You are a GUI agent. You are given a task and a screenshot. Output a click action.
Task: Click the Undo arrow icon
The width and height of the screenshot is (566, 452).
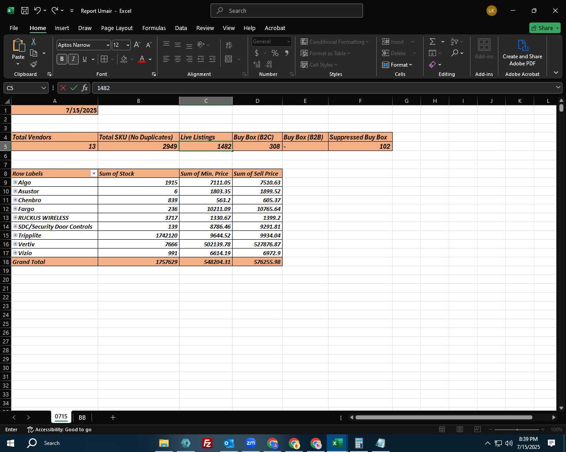[38, 11]
